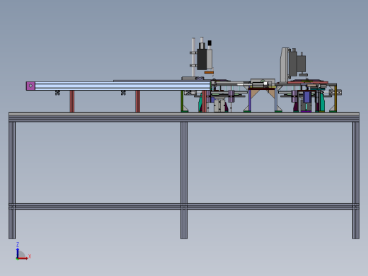Select the black motor on the center vertical stand
Image resolution: width=368 pixels, height=276 pixels.
tap(202, 59)
